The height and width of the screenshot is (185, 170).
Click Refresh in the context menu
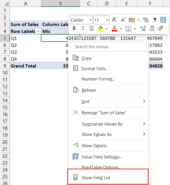[x=108, y=90]
